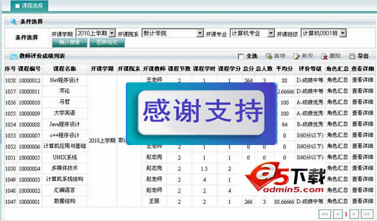Click the 删除 delete icon
Screen dimensions: 377x221
(x=324, y=56)
